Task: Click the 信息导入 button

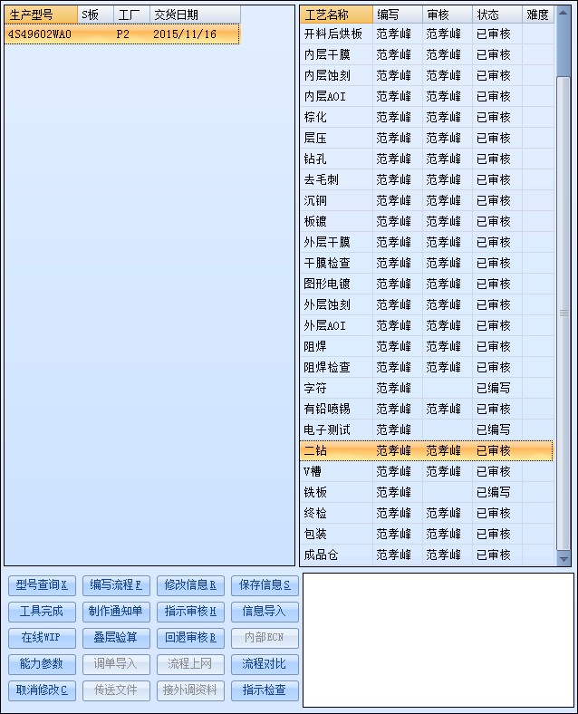Action: point(265,612)
